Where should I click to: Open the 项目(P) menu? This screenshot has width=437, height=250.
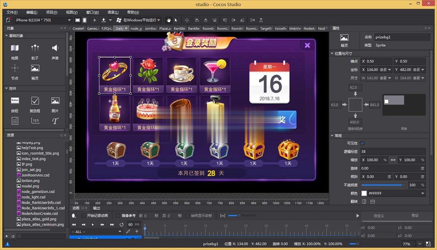tap(51, 12)
